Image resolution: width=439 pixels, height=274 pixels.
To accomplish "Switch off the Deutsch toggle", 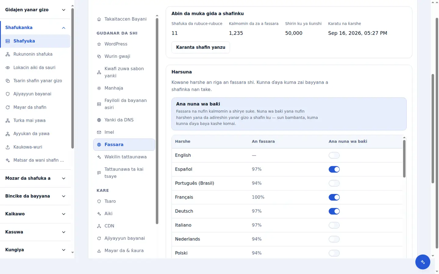I will tap(334, 211).
